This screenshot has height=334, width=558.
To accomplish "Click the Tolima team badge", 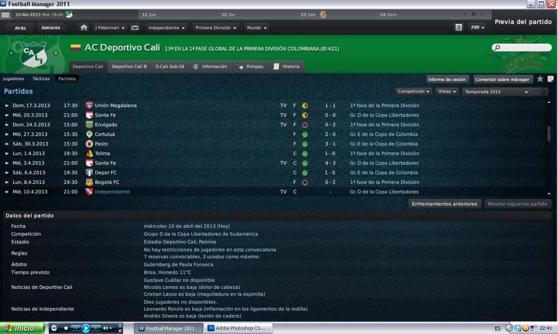I will [89, 153].
